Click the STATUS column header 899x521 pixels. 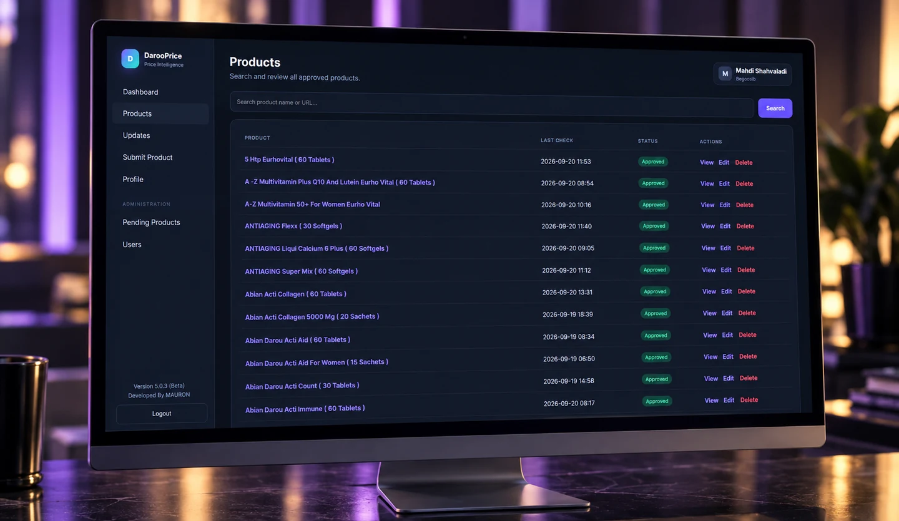[x=648, y=141]
